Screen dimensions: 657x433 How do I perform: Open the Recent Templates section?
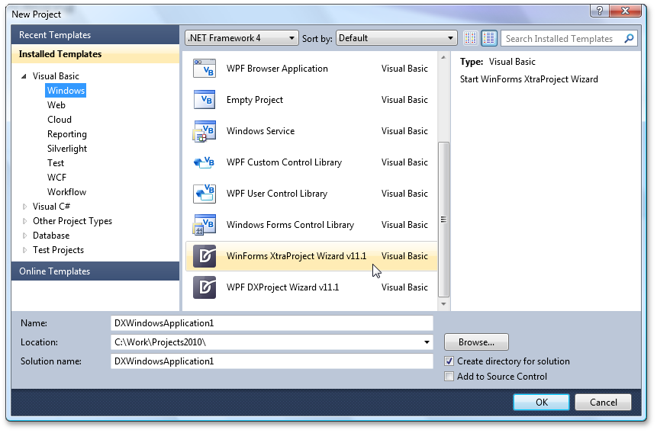click(x=55, y=35)
